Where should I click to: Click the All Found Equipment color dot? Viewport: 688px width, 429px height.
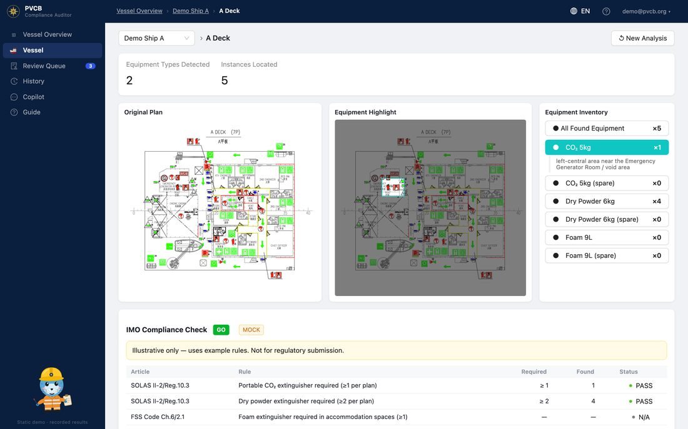[556, 129]
